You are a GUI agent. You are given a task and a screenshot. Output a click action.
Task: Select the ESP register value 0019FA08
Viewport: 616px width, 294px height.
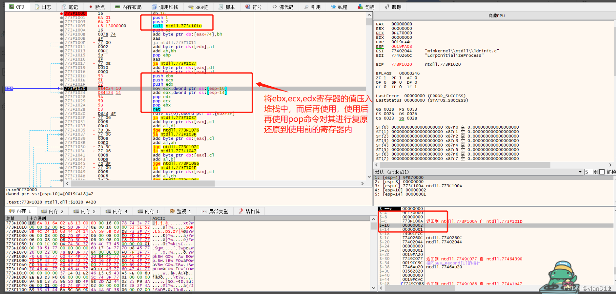(x=402, y=47)
